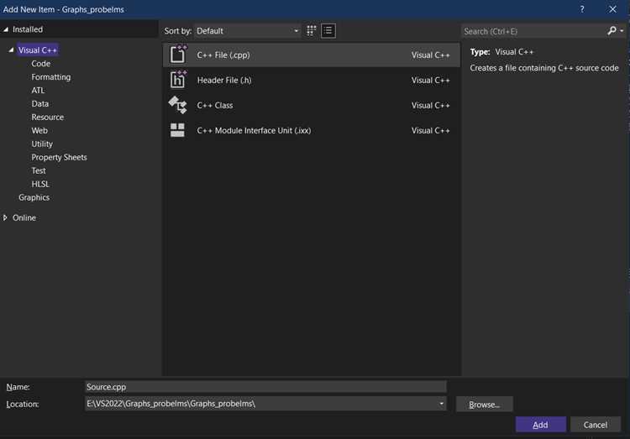Click the "C++ Class" label
Image resolution: width=630 pixels, height=439 pixels.
point(215,105)
